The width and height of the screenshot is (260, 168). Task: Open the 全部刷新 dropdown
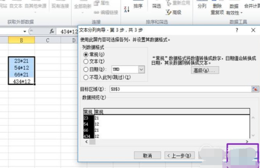pyautogui.click(x=83, y=13)
